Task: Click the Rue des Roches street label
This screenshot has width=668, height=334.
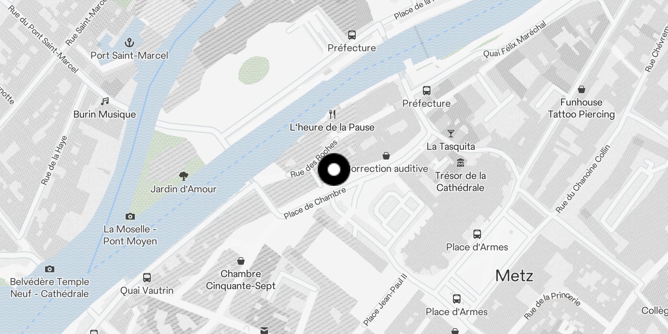Action: [314, 159]
